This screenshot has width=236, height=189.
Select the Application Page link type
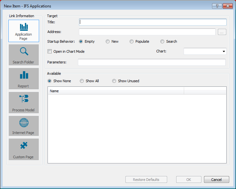coord(24,31)
